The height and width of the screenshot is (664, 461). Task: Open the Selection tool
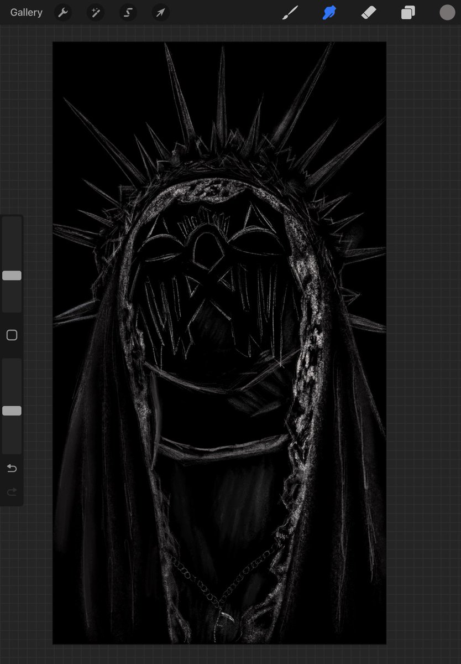(128, 12)
